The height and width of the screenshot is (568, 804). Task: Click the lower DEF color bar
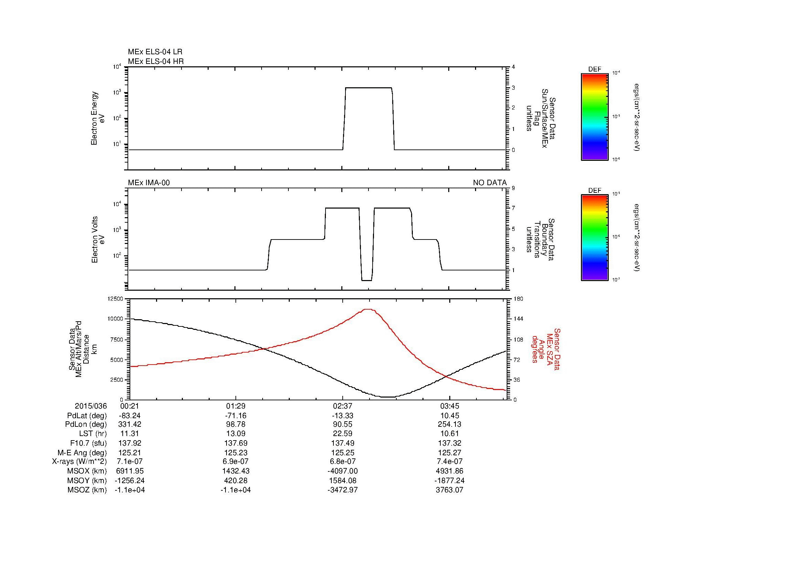(x=595, y=238)
